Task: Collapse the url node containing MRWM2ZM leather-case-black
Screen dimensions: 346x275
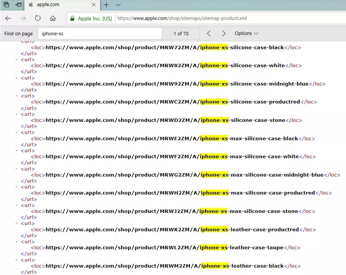Action: (16, 260)
